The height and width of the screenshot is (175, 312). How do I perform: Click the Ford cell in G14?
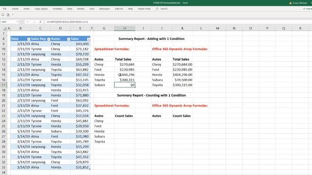(104, 70)
